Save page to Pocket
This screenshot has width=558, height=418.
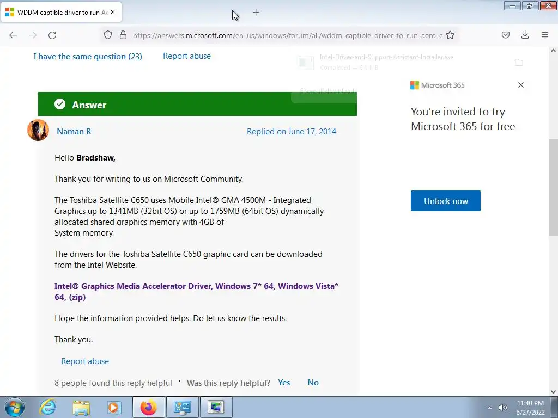506,35
